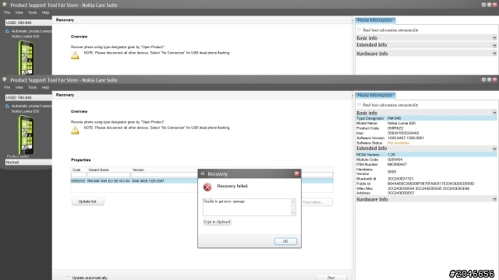Click warning triangle icon in lower window Overview
Viewport: 499px width, 280px height.
(x=75, y=130)
